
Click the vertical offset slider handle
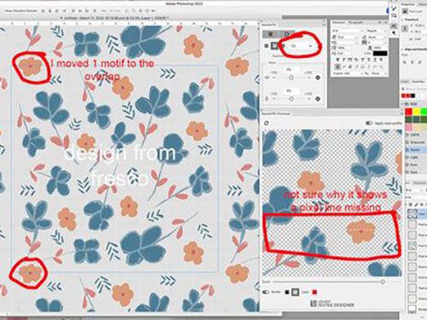pyautogui.click(x=291, y=99)
